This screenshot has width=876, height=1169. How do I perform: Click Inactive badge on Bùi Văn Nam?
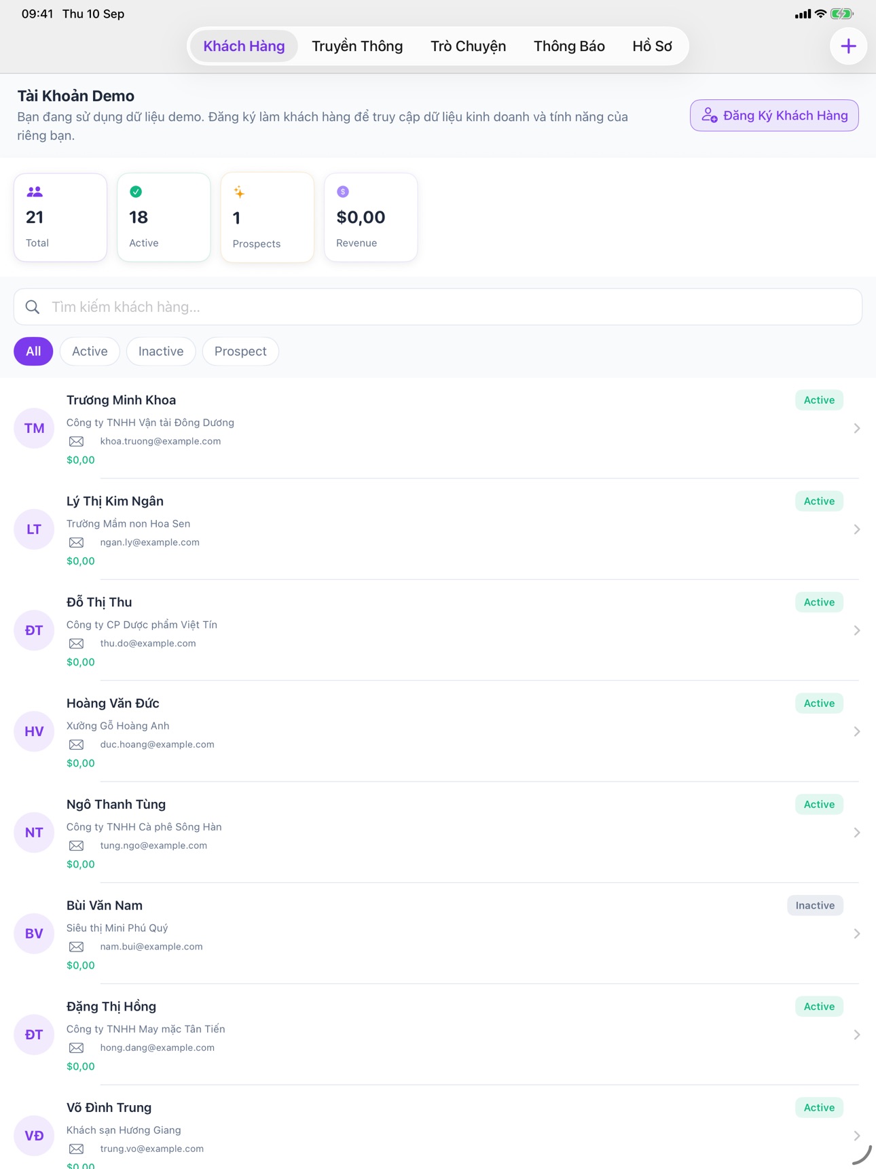[x=815, y=905]
